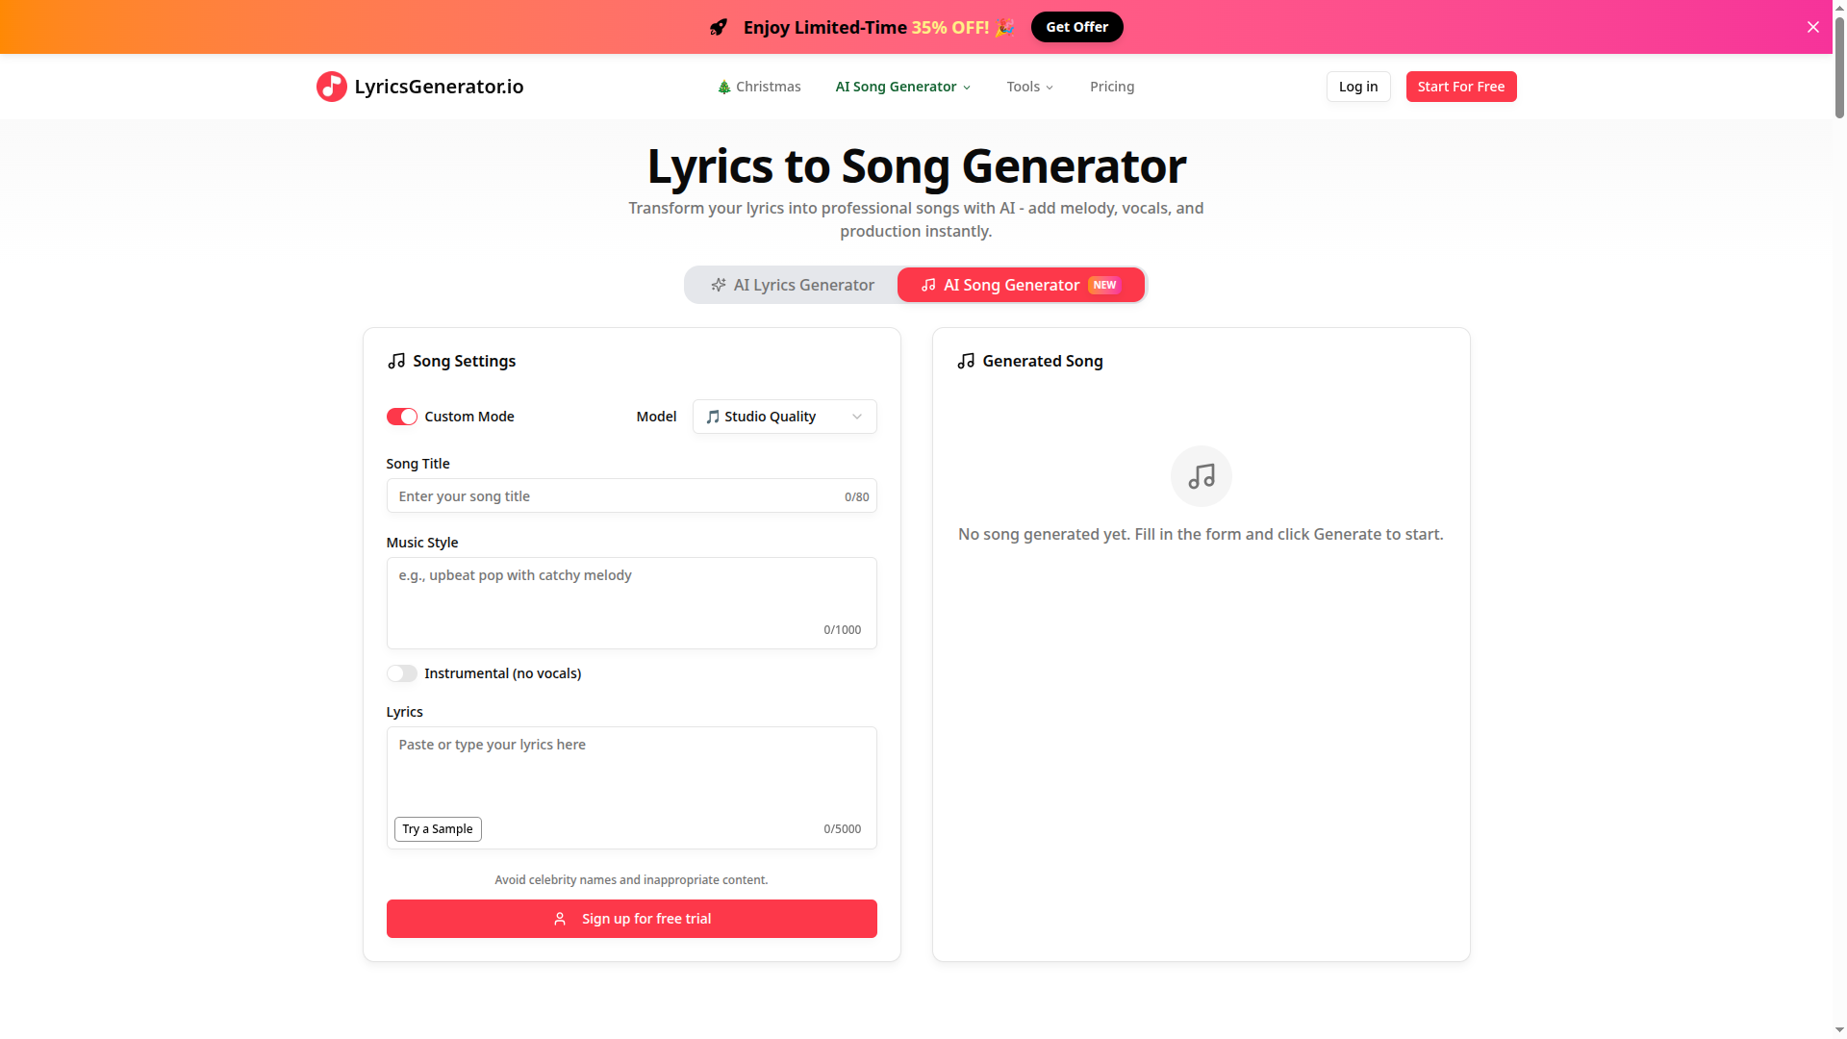Click Try a Sample below the lyrics box

pos(438,828)
